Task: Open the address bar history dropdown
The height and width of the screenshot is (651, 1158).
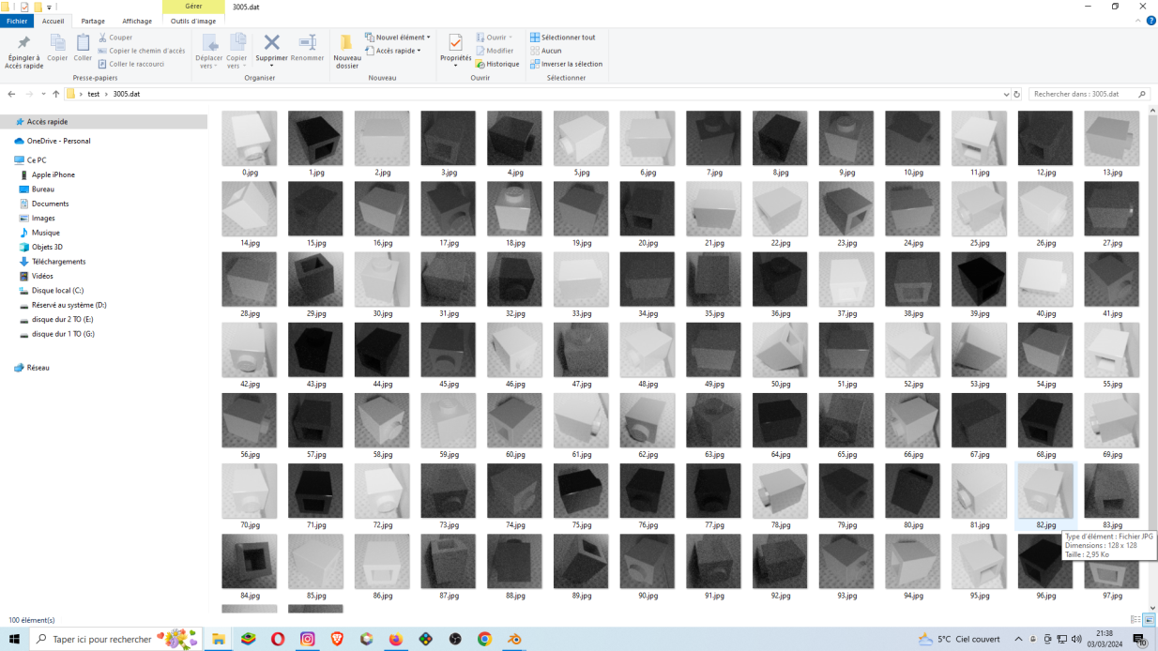Action: [x=1006, y=94]
